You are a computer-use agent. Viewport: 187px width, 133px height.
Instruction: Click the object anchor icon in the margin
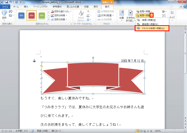[x=34, y=61]
